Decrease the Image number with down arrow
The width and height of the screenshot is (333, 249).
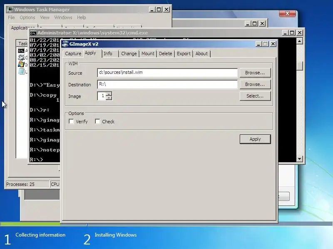click(x=109, y=98)
